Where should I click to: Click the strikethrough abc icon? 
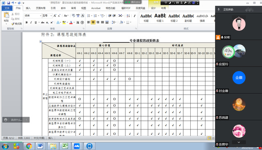43,23
